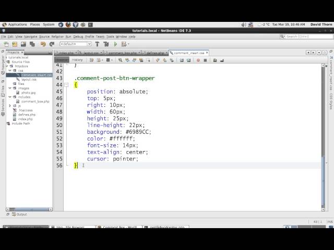Select layout.css in the Projects tree
Image resolution: width=334 pixels, height=250 pixels.
(x=29, y=79)
